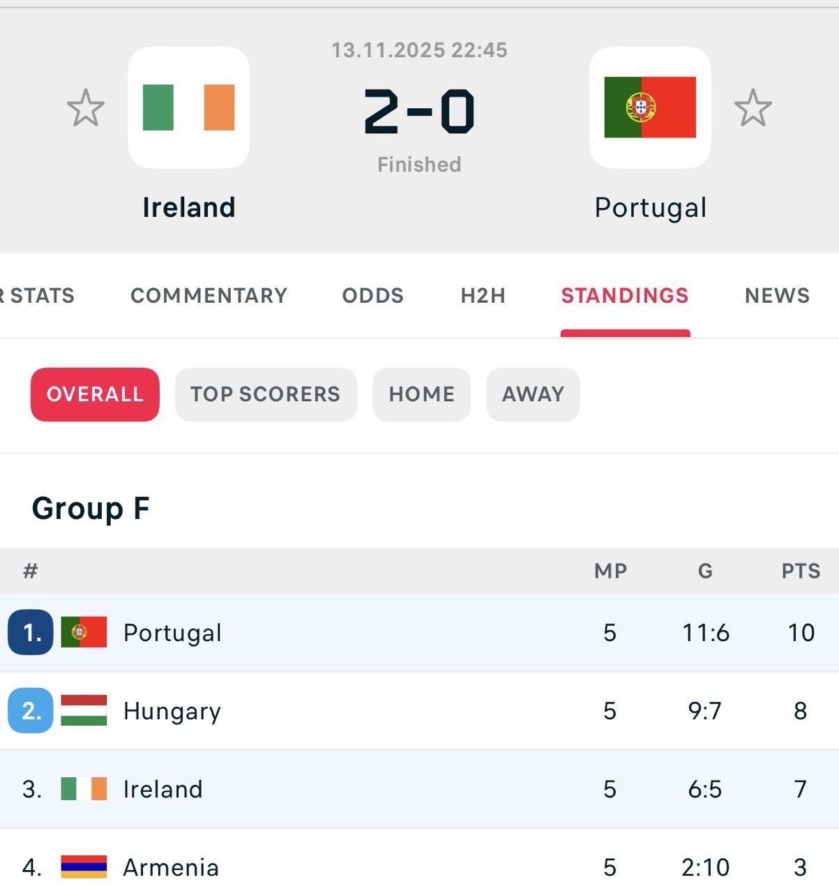This screenshot has width=839, height=893.
Task: Switch to the Odds tab
Action: [372, 296]
